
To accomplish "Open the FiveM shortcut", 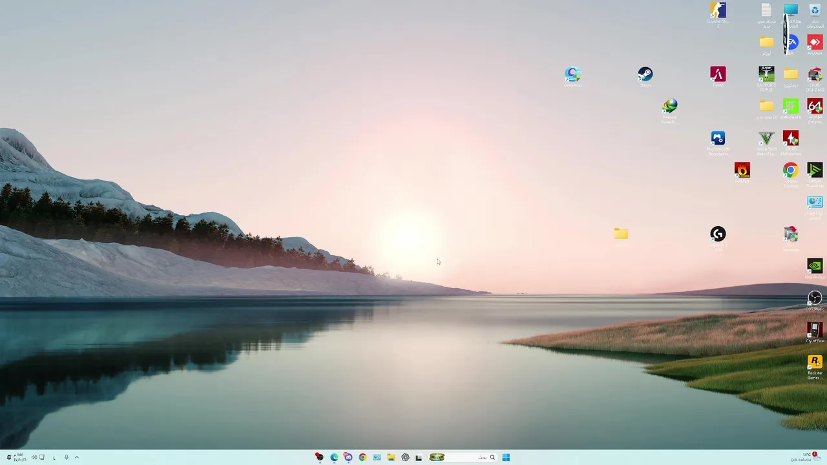I will [718, 75].
